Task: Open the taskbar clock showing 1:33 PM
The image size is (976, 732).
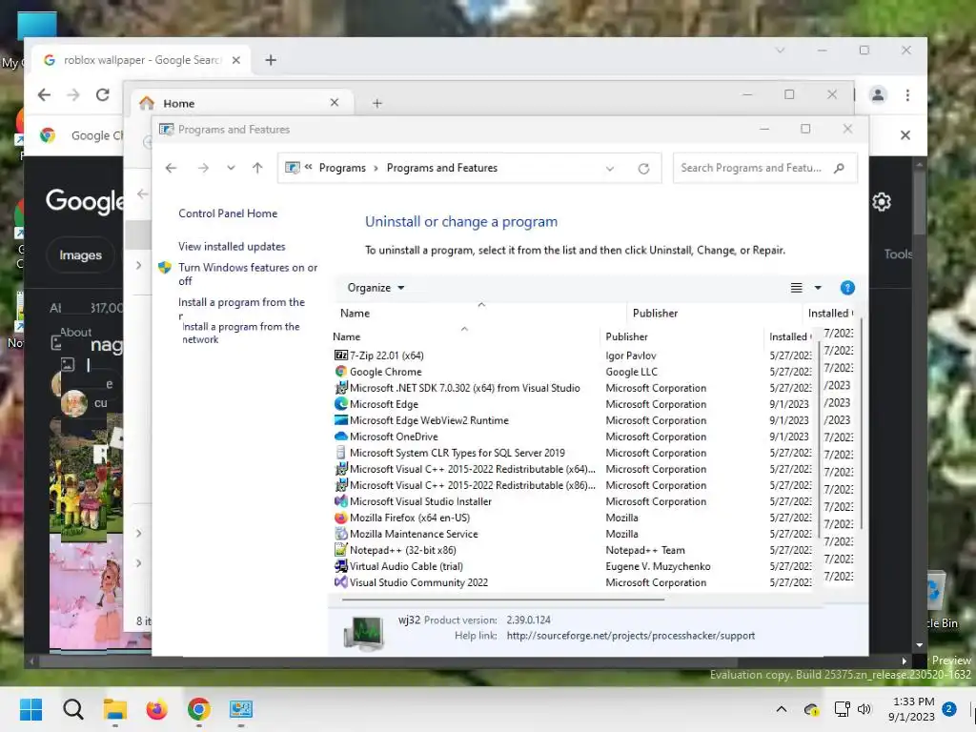Action: click(911, 709)
